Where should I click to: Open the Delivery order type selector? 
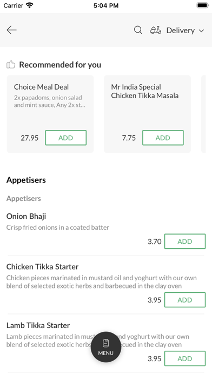pos(181,30)
